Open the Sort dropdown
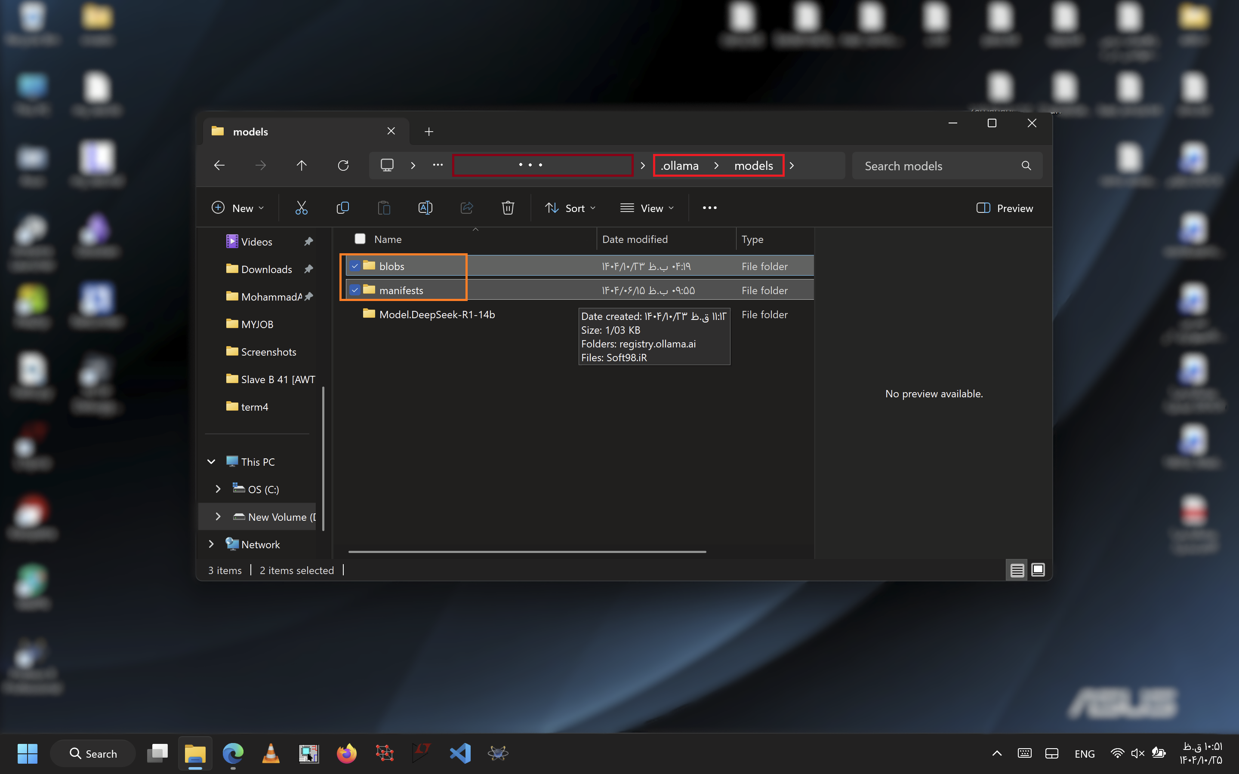 (x=570, y=208)
